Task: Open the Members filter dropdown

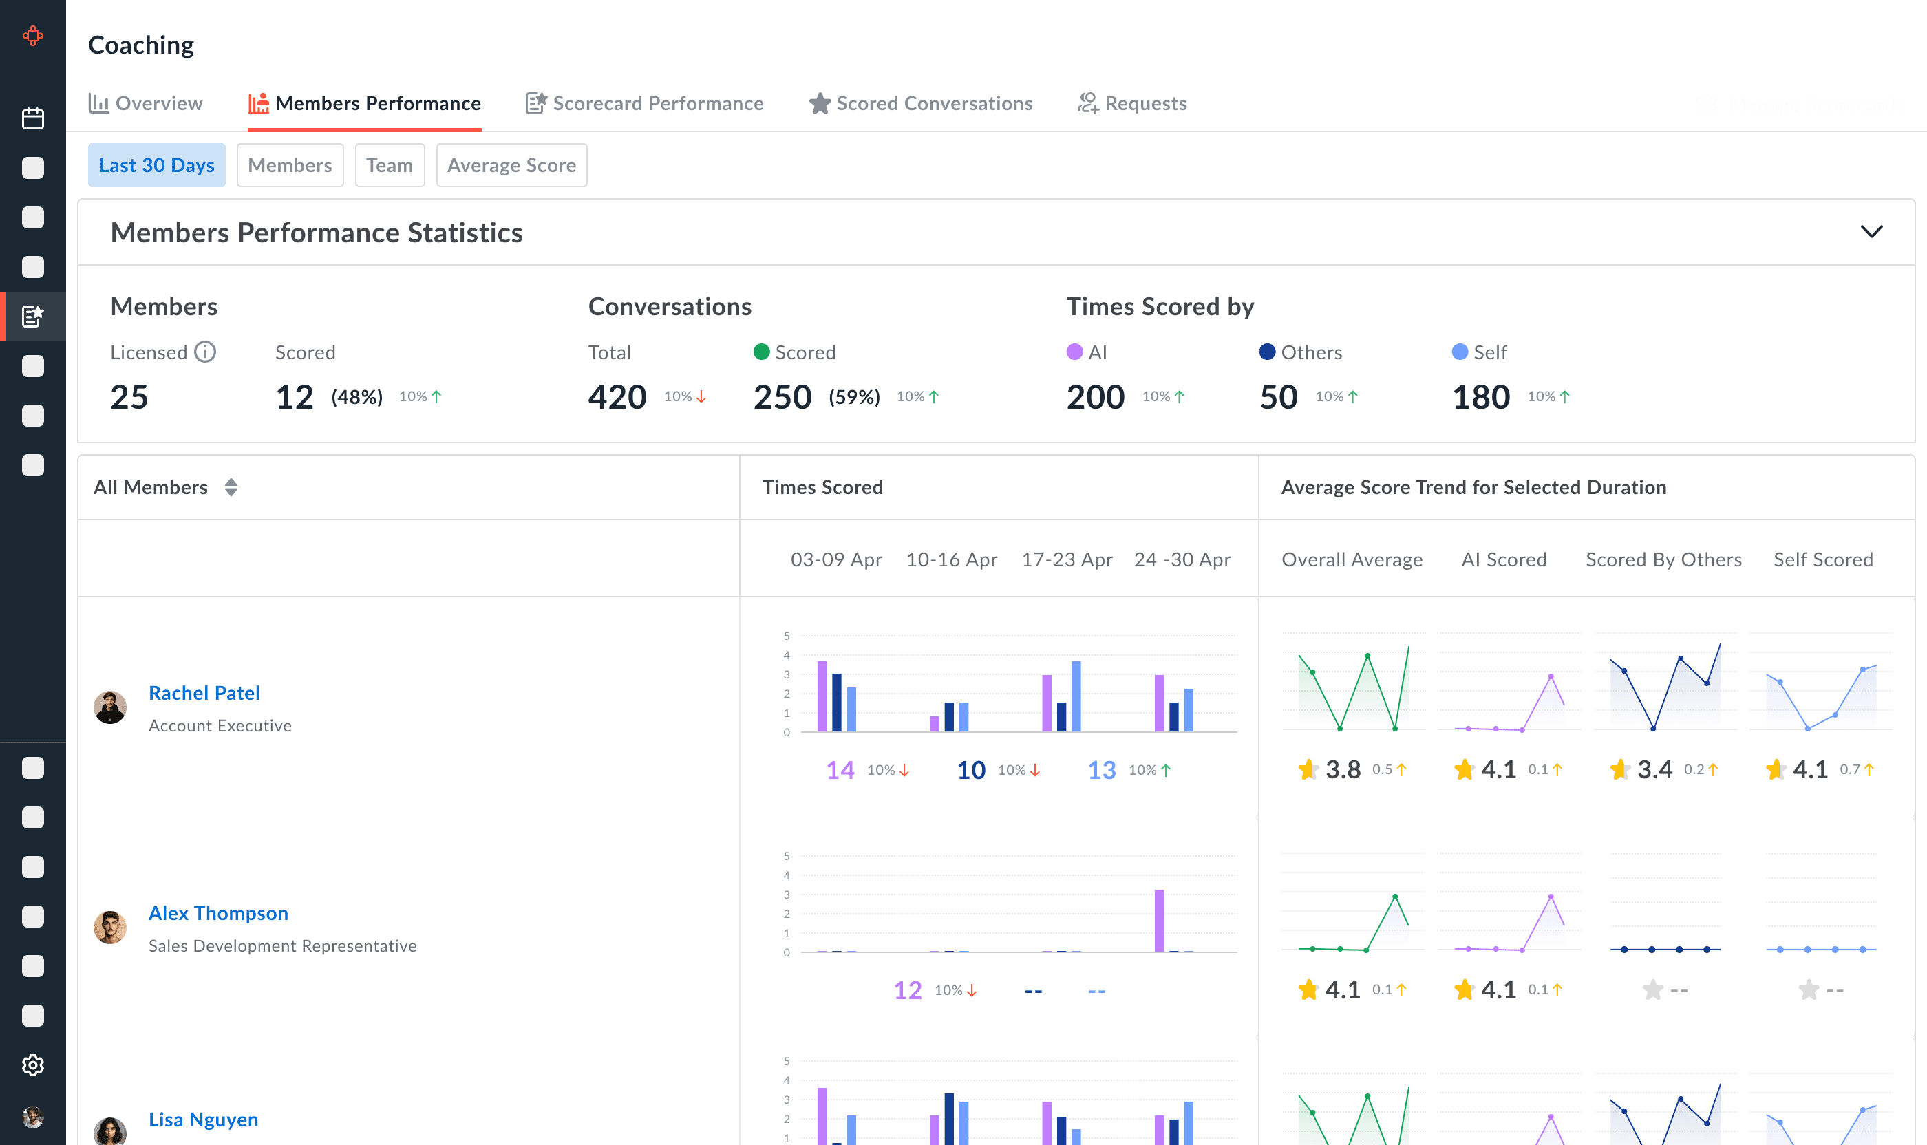Action: [x=290, y=165]
